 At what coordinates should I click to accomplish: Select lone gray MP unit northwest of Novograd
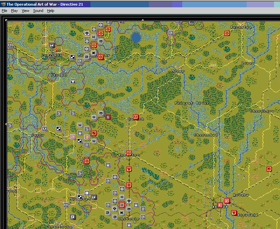[x=80, y=173]
